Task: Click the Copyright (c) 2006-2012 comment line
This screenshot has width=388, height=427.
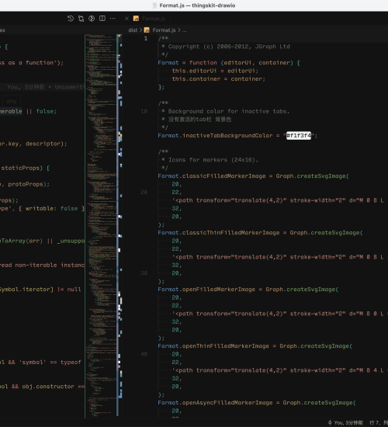Action: point(226,47)
